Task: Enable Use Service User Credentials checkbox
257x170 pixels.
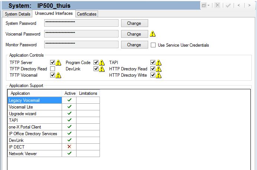Action: (153, 45)
